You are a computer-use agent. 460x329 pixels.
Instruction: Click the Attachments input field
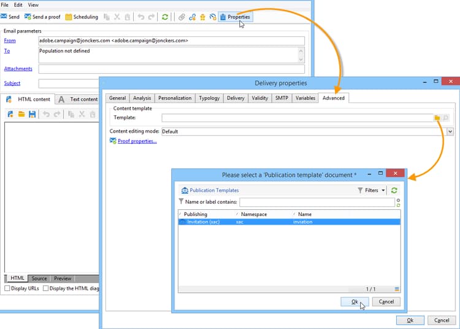coord(171,69)
